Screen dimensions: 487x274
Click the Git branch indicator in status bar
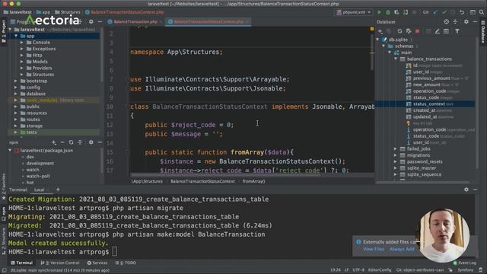[420, 270]
